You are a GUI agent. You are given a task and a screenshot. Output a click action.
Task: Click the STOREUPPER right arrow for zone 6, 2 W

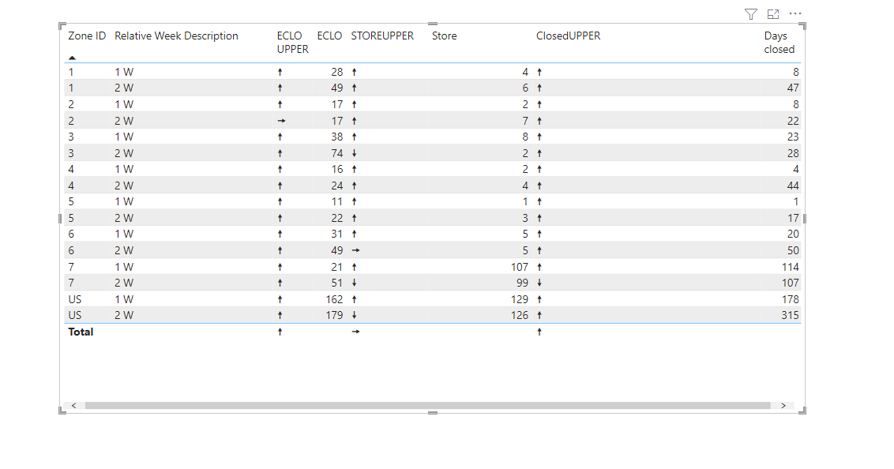coord(355,250)
